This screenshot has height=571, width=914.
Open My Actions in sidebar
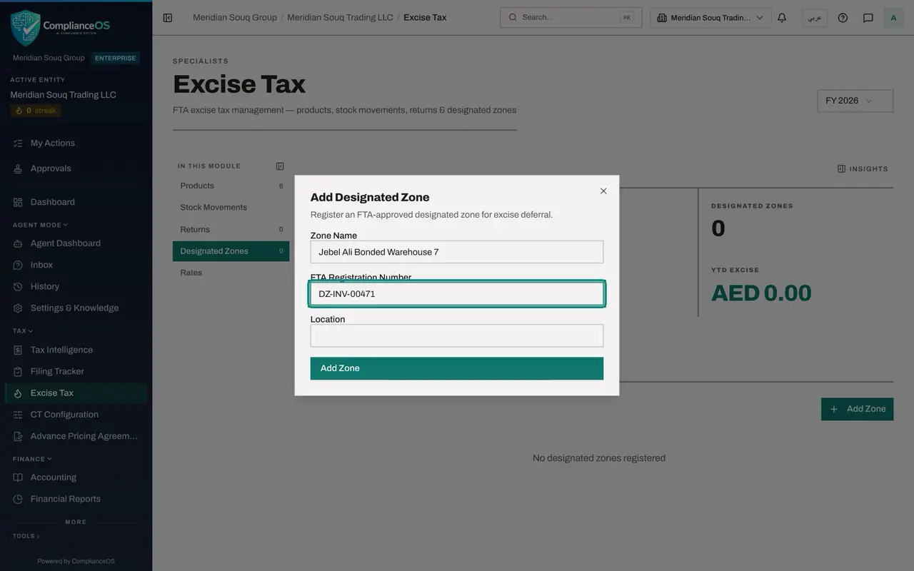click(76, 143)
